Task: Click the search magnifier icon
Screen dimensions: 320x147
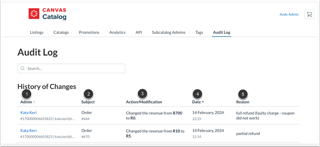Action: (23, 68)
